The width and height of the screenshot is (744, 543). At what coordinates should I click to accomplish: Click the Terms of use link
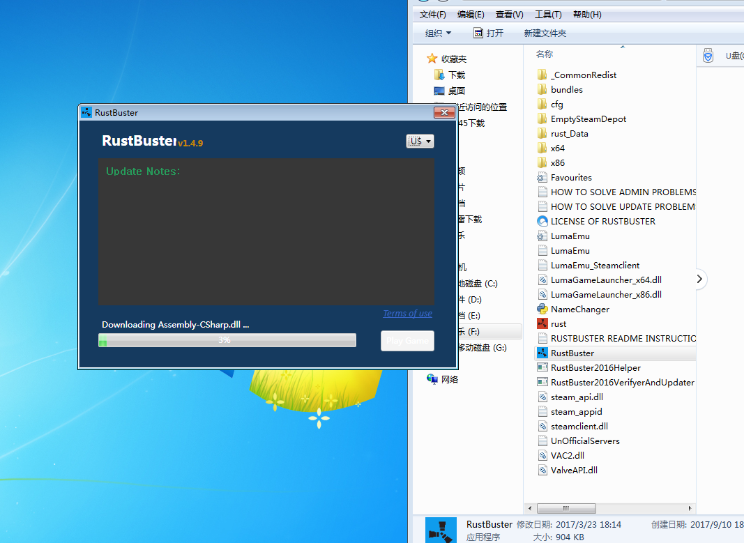407,314
